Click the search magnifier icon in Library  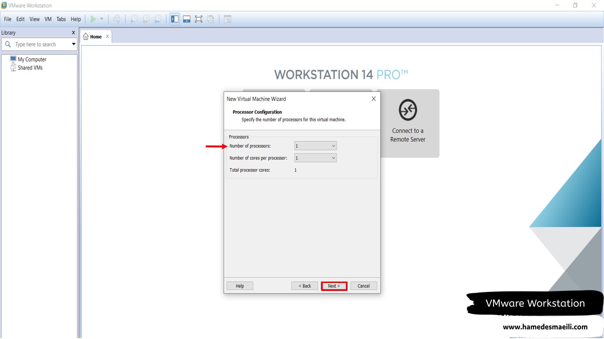tap(8, 44)
